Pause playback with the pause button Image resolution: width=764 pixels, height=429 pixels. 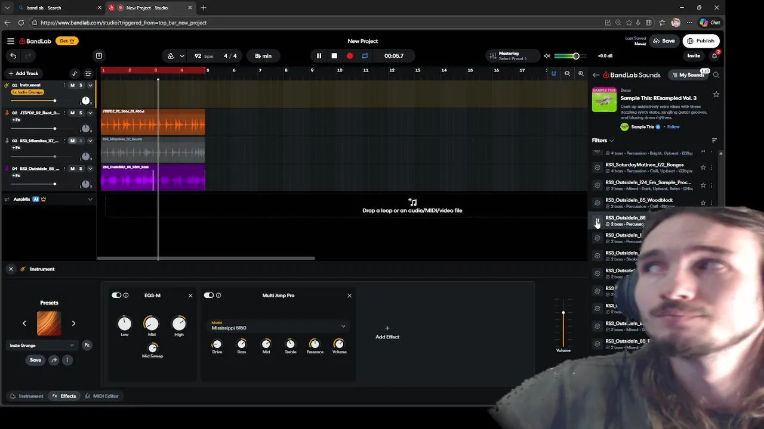tap(319, 56)
